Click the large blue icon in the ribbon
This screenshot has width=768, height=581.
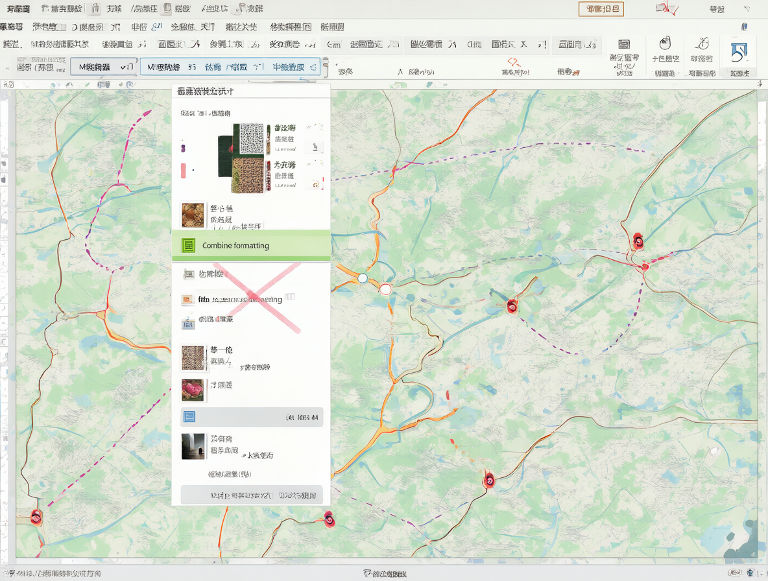pos(739,53)
